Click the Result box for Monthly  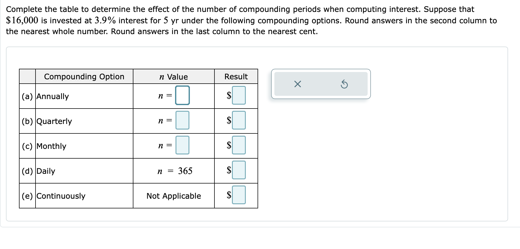click(239, 145)
